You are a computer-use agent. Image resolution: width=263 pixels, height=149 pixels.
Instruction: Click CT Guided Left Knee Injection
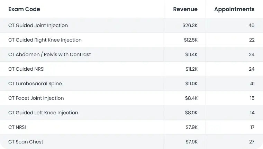point(43,113)
